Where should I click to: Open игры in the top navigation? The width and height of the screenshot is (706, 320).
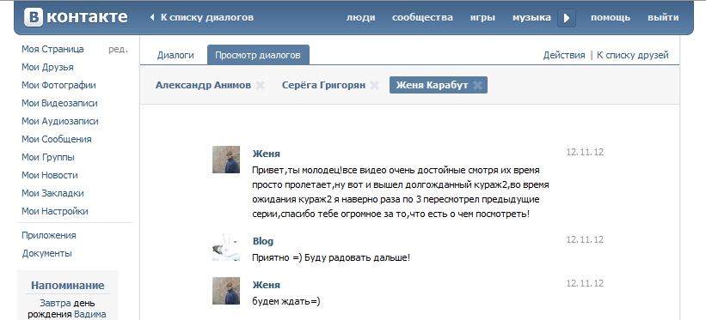pos(482,17)
